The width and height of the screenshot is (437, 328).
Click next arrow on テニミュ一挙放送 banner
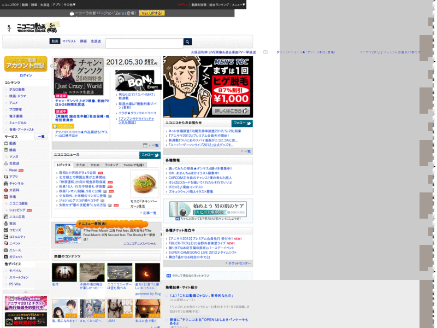point(161,235)
